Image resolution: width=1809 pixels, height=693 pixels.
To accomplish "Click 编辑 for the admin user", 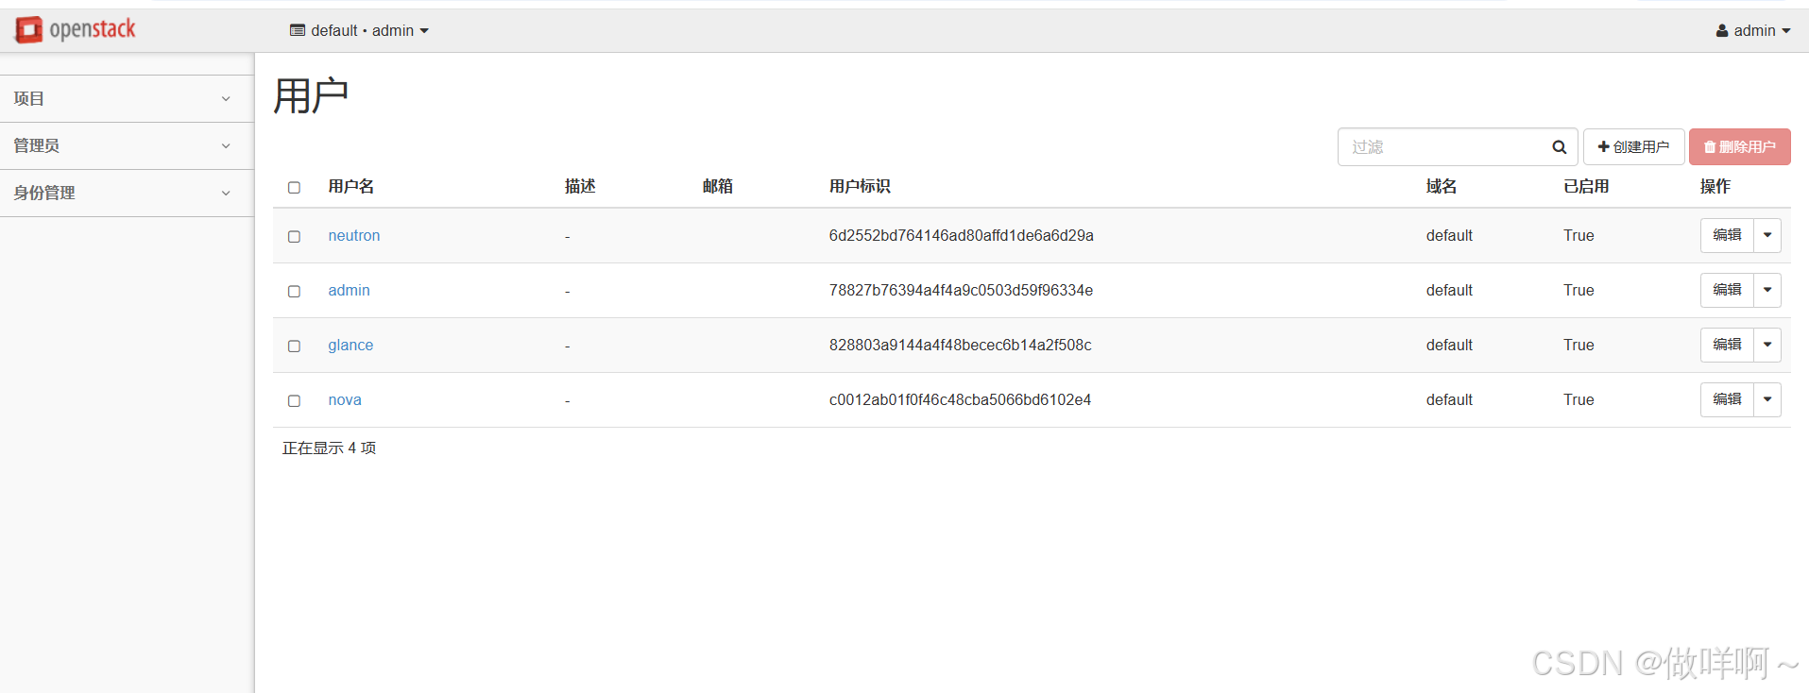I will (1727, 290).
